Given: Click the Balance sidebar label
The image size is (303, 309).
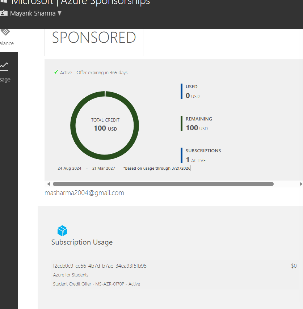Looking at the screenshot, I should 7,43.
